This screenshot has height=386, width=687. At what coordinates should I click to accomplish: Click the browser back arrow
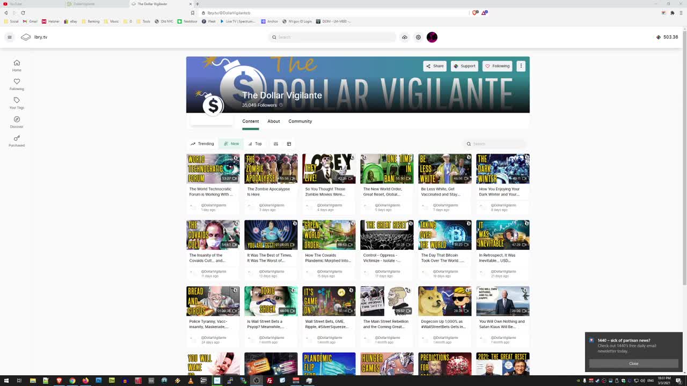(6, 12)
